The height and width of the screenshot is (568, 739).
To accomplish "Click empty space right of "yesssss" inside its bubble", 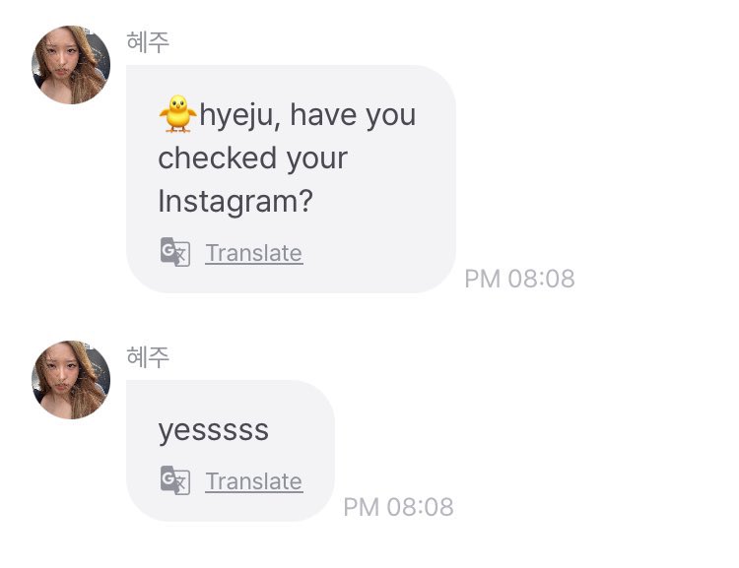I will [x=301, y=430].
